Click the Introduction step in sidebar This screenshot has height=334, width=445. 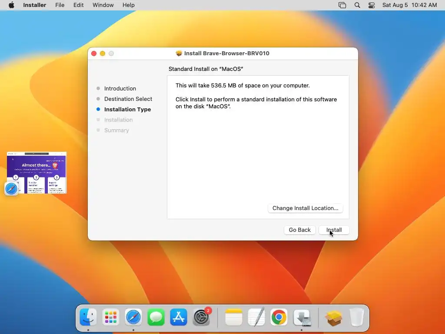tap(120, 88)
